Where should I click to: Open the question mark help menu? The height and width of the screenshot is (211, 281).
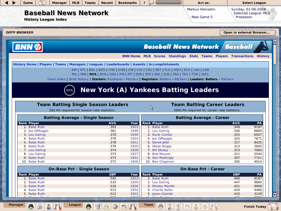[x=144, y=3]
